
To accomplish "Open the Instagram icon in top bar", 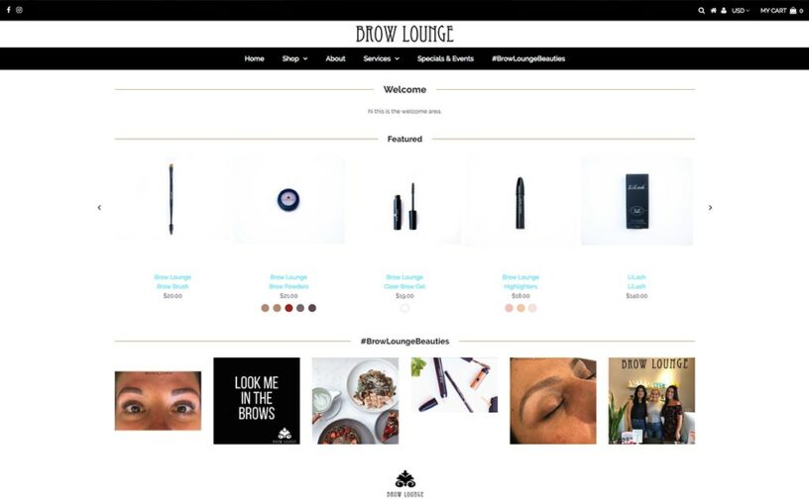I will tap(19, 10).
